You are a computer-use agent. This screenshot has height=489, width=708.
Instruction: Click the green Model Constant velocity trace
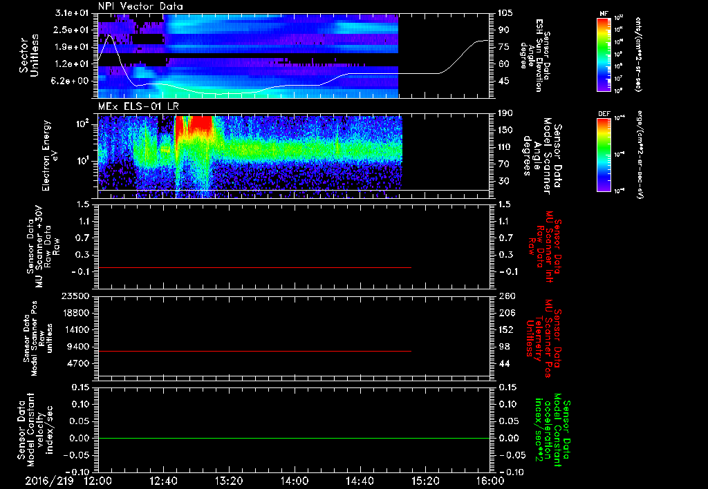(293, 438)
